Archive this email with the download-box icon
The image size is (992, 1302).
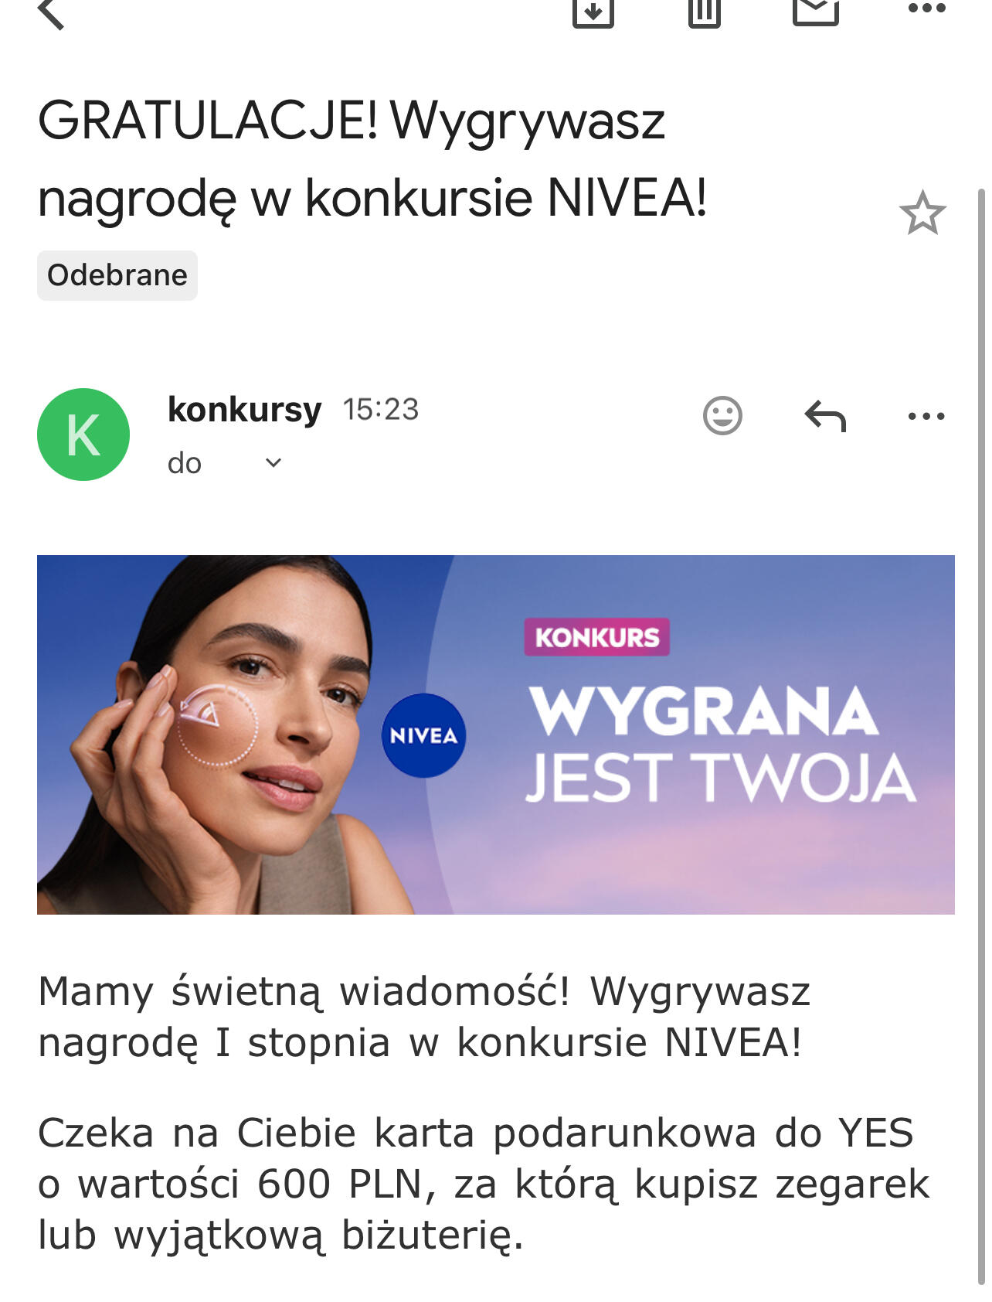pyautogui.click(x=593, y=11)
